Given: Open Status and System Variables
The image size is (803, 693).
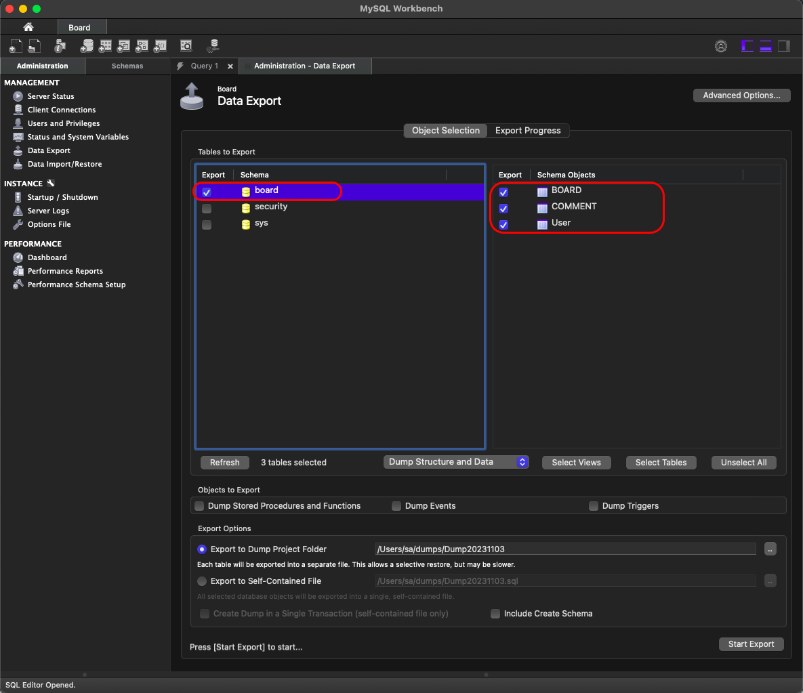Looking at the screenshot, I should point(78,137).
